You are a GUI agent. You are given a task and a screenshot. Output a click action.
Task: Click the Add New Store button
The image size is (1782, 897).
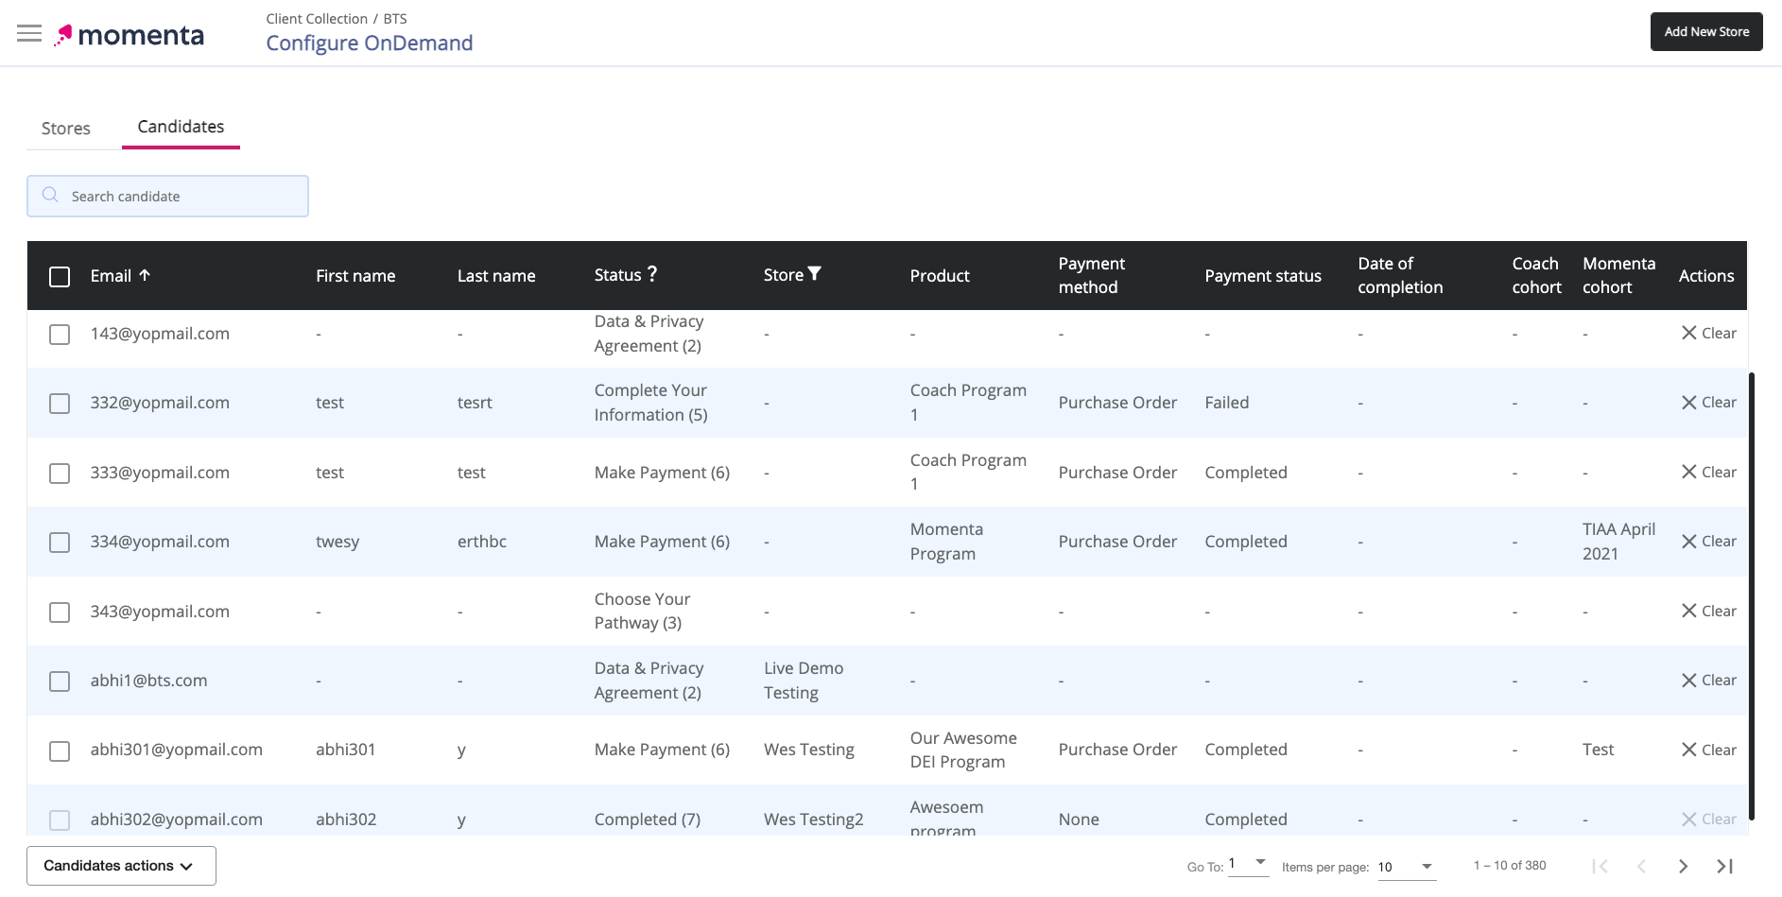point(1706,31)
